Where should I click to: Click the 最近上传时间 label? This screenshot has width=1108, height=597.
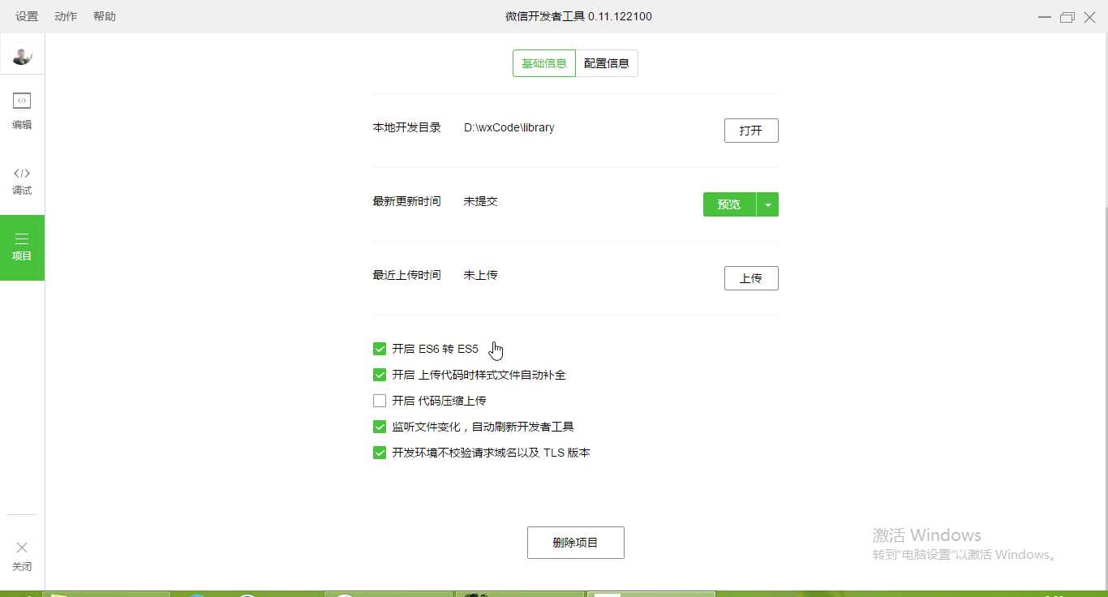click(406, 275)
